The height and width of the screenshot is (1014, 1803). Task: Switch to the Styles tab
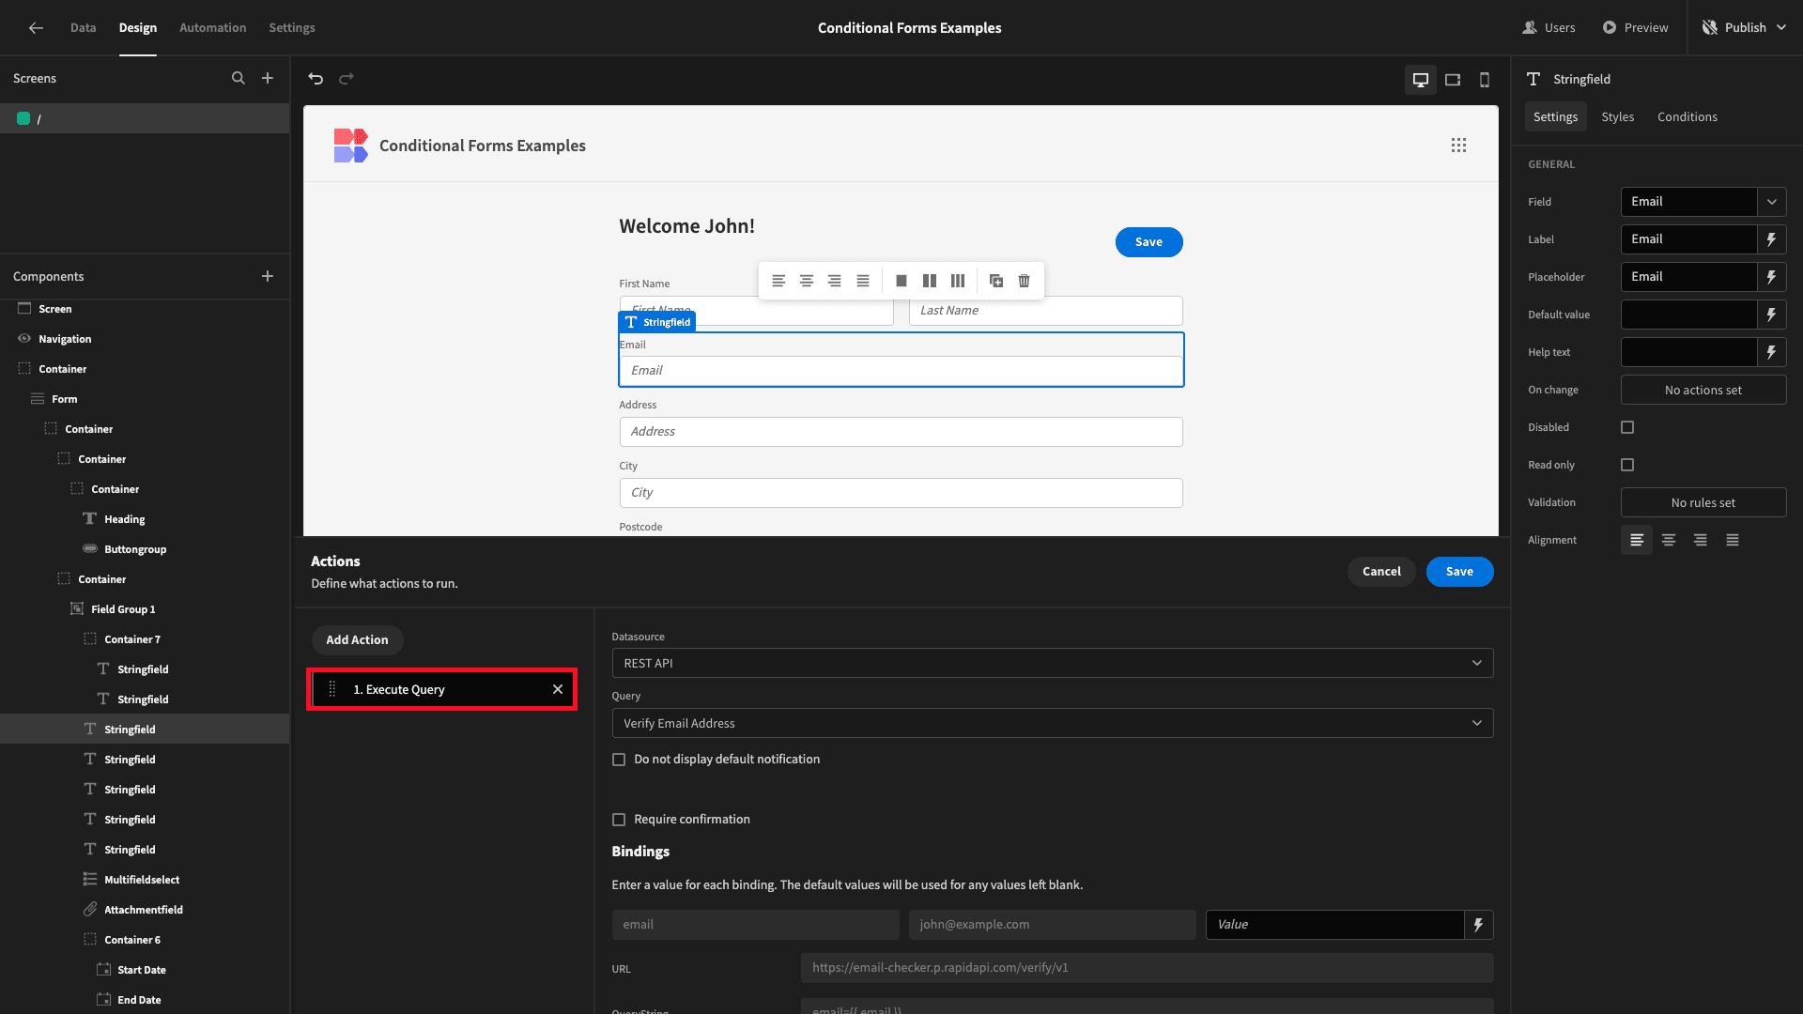coord(1617,116)
